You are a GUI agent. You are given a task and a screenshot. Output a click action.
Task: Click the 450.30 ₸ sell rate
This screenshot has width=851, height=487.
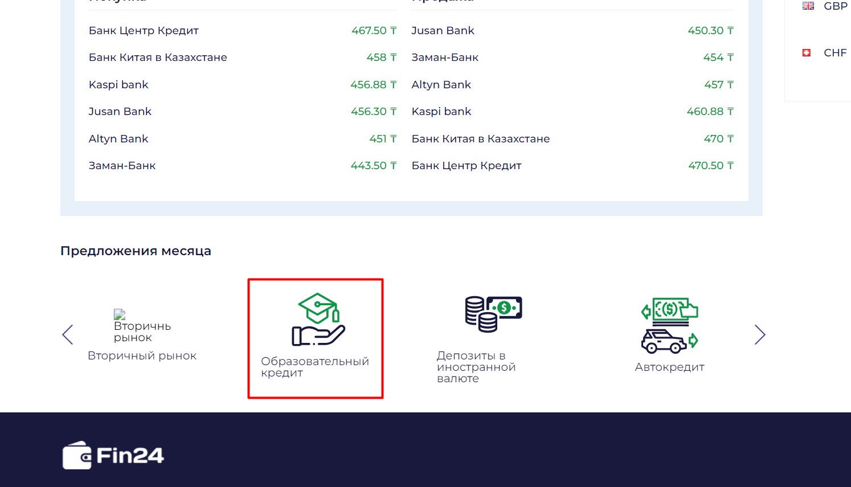pos(711,31)
